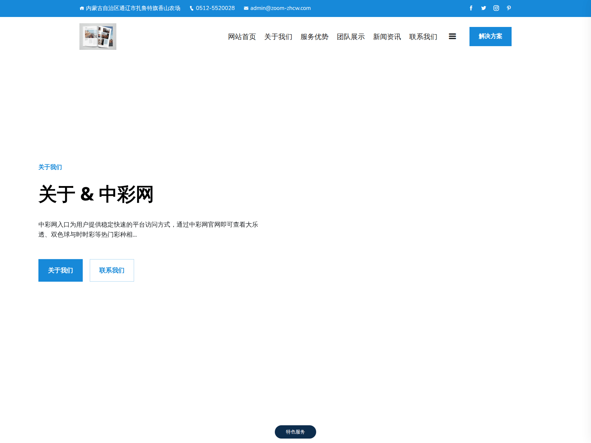Viewport: 591px width, 443px height.
Task: Click the blue 解决方案 button
Action: click(490, 36)
